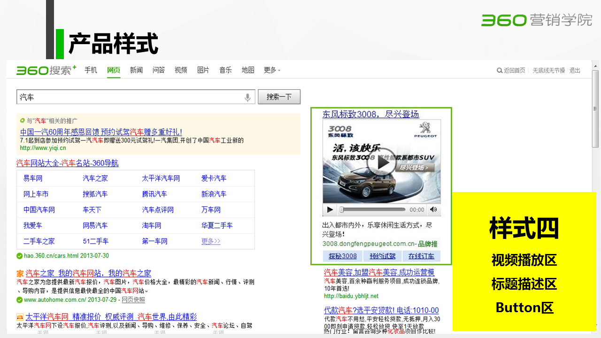This screenshot has height=338, width=601.
Task: Open the 腾讯汽车 link
Action: (x=154, y=194)
